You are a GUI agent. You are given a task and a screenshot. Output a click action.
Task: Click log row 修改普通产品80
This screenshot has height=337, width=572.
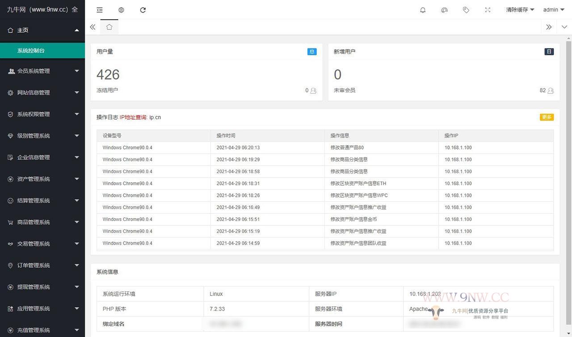325,148
